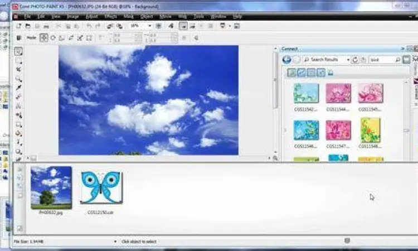This screenshot has height=251, width=418.
Task: Open the Object menu
Action: click(147, 17)
